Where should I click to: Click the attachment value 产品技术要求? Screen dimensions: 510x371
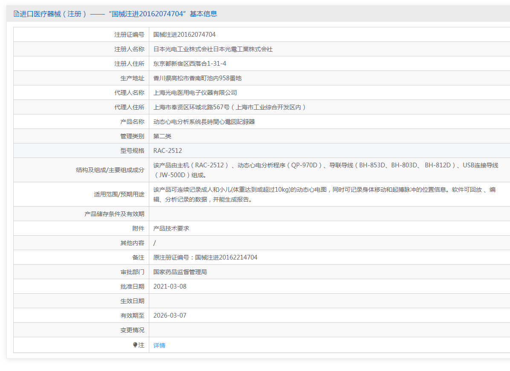click(x=171, y=228)
